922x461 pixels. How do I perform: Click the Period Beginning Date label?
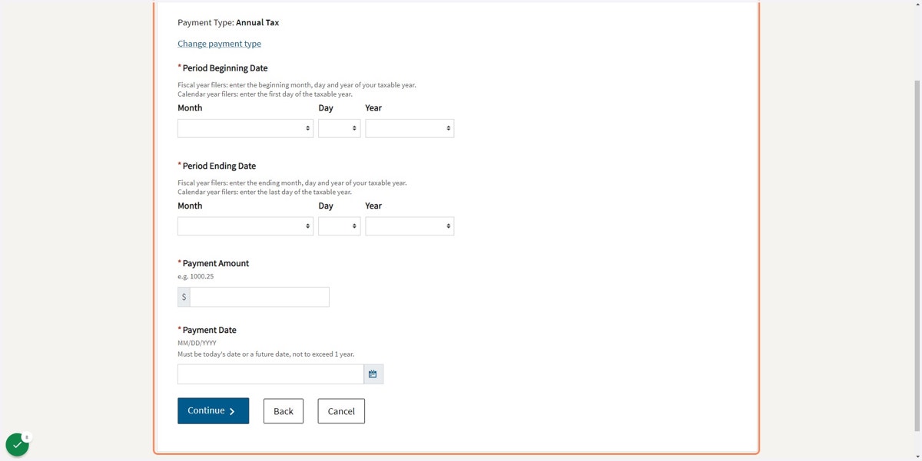pyautogui.click(x=225, y=68)
